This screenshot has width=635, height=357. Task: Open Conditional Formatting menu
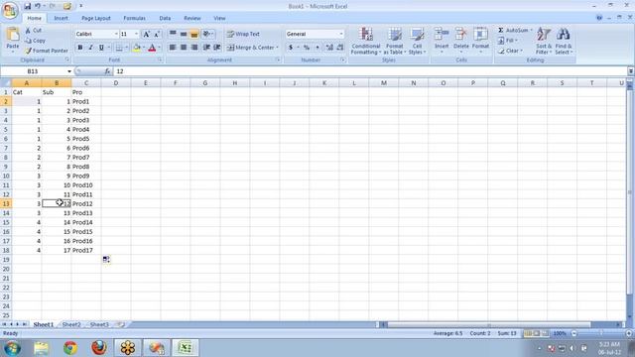click(366, 41)
